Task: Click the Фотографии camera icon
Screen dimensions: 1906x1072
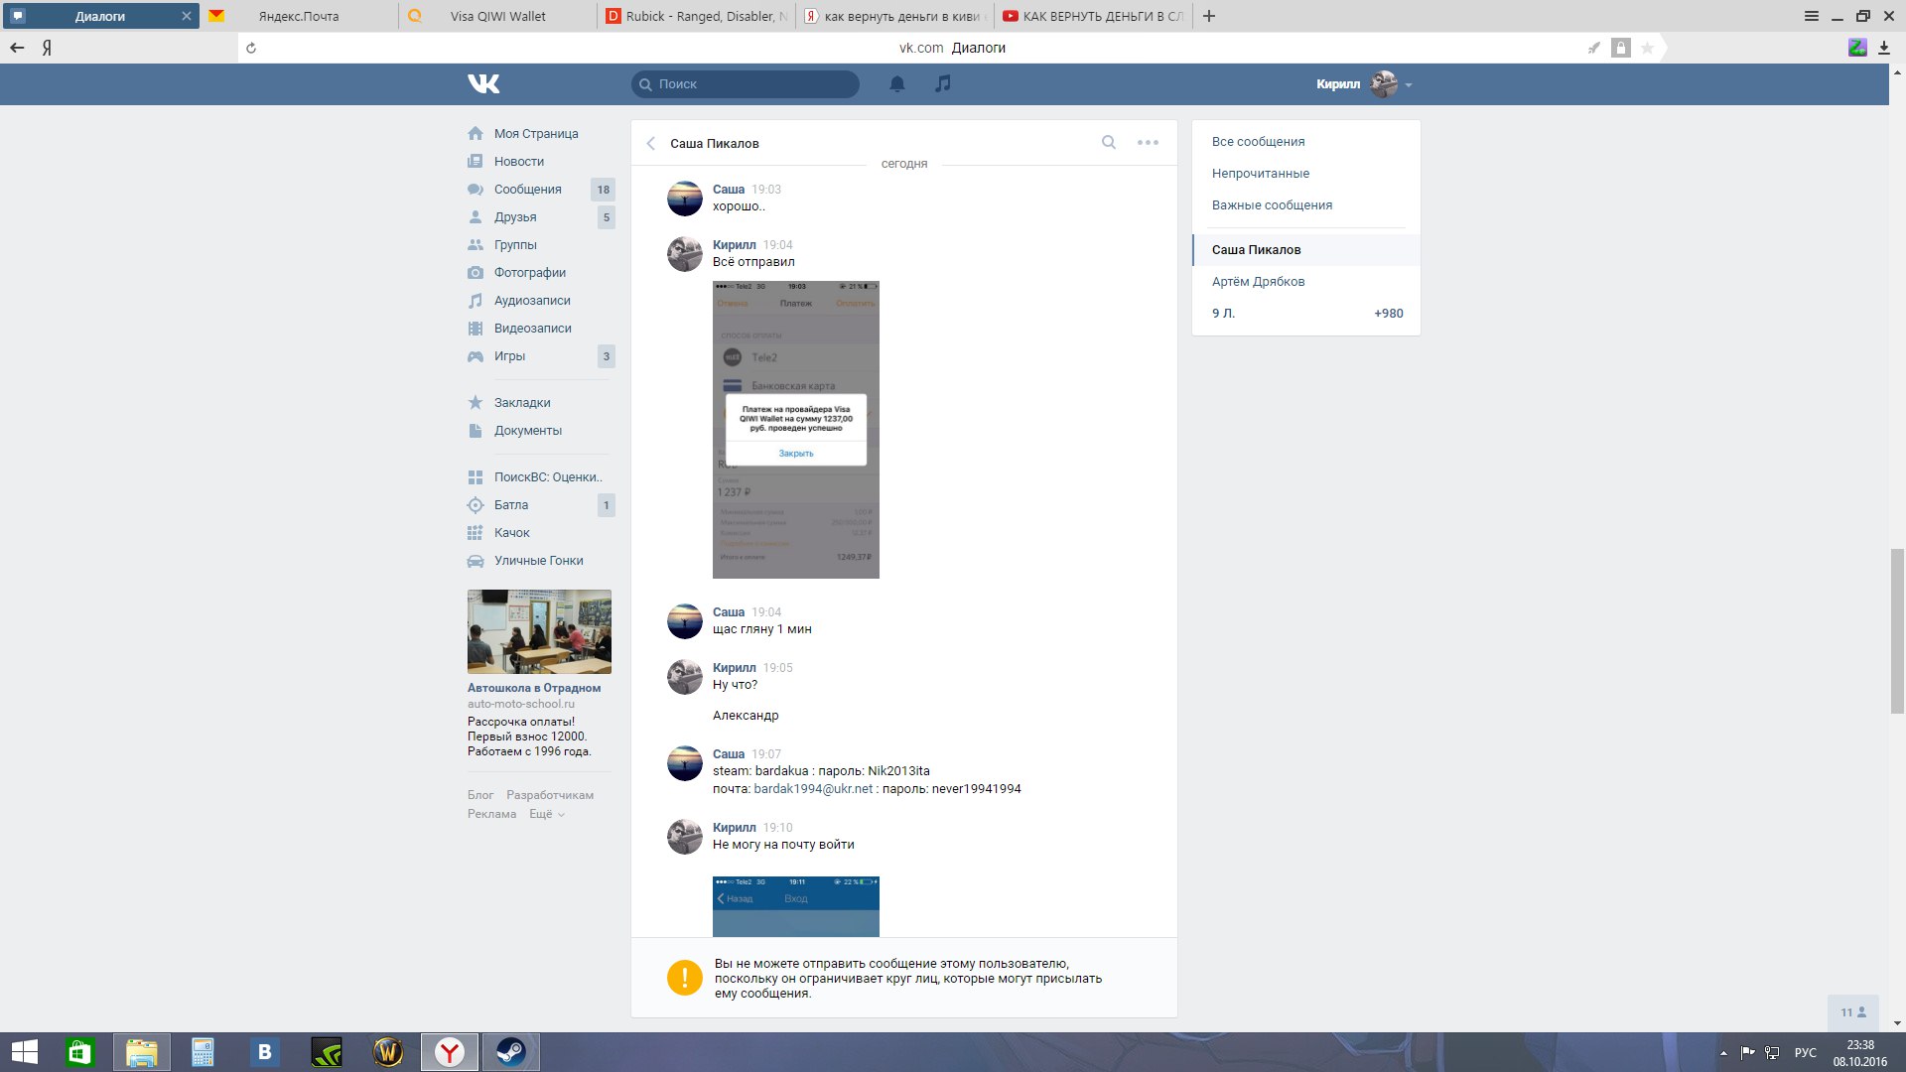Action: [x=476, y=272]
